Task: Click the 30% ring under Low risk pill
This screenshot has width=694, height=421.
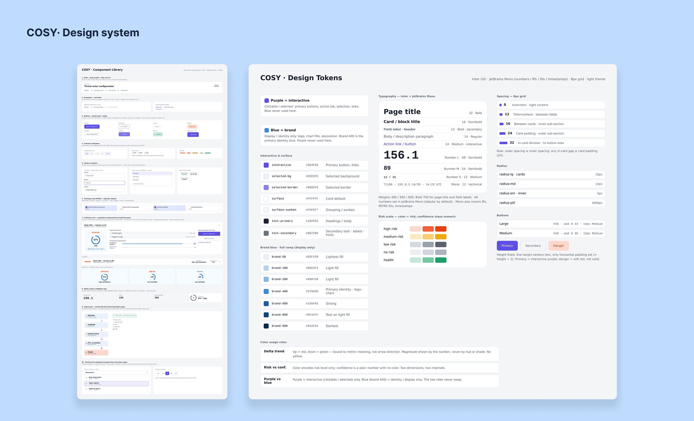Action: (200, 277)
